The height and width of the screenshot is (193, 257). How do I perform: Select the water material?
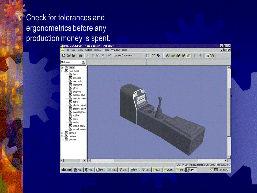point(76,123)
